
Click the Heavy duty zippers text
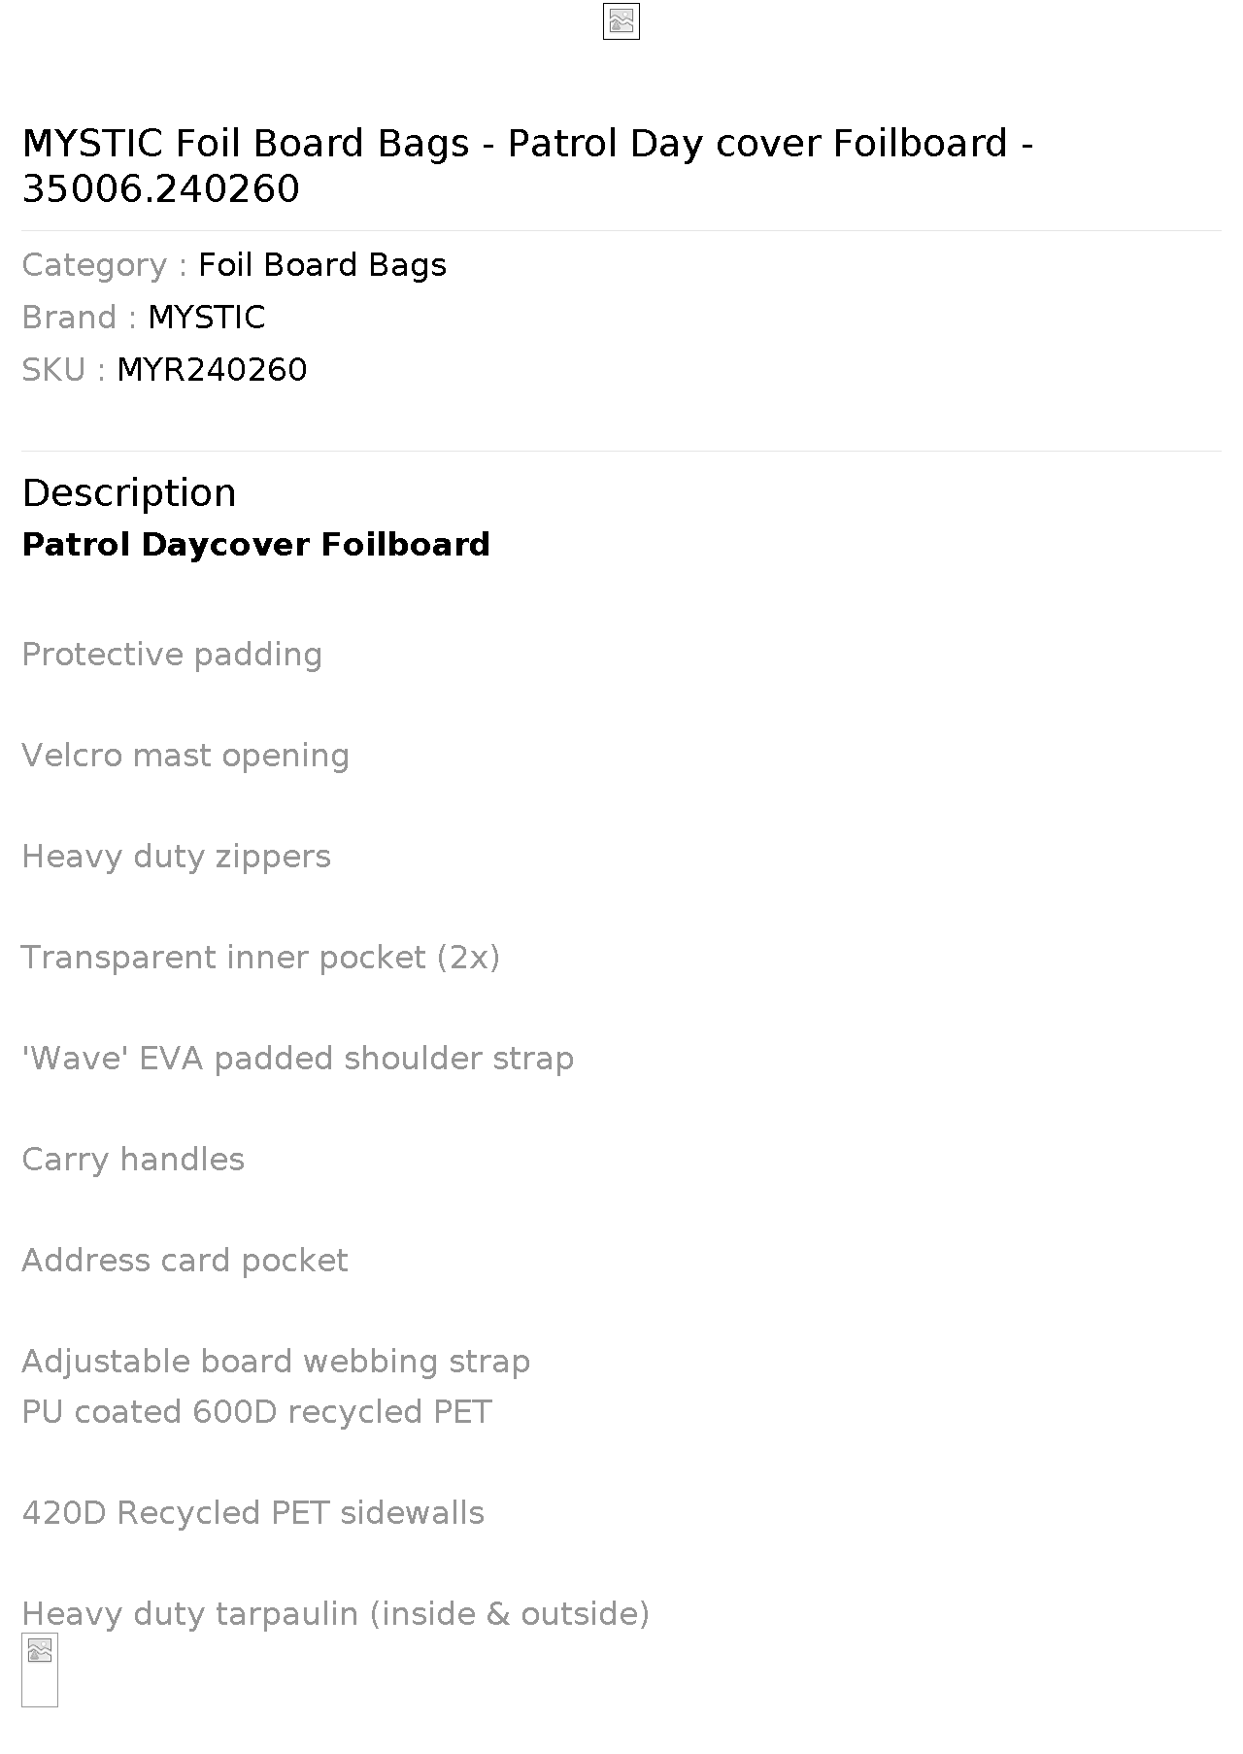[176, 857]
